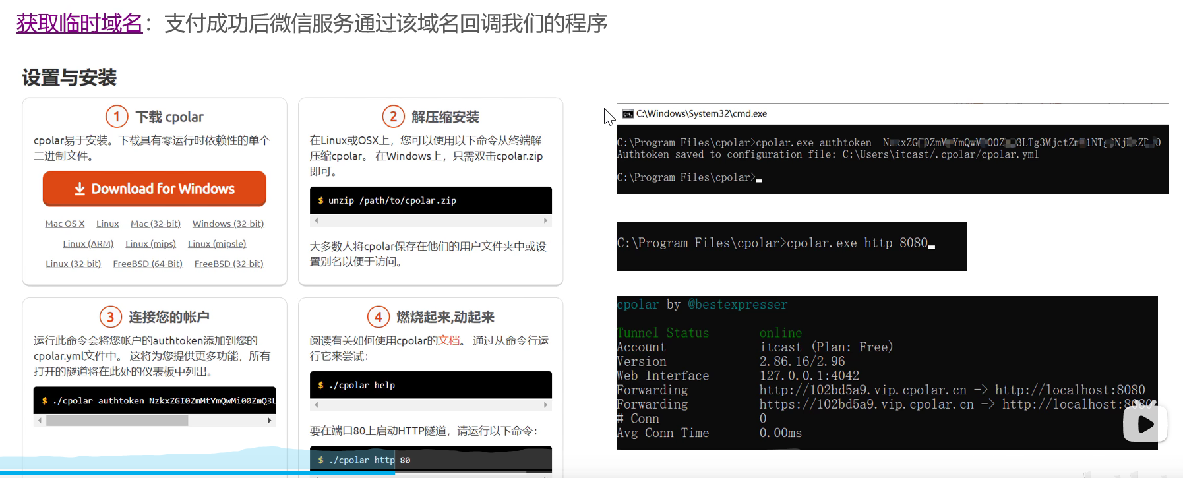Viewport: 1183px width, 478px height.
Task: Click the 连接您的帐户 step heading
Action: pyautogui.click(x=169, y=316)
